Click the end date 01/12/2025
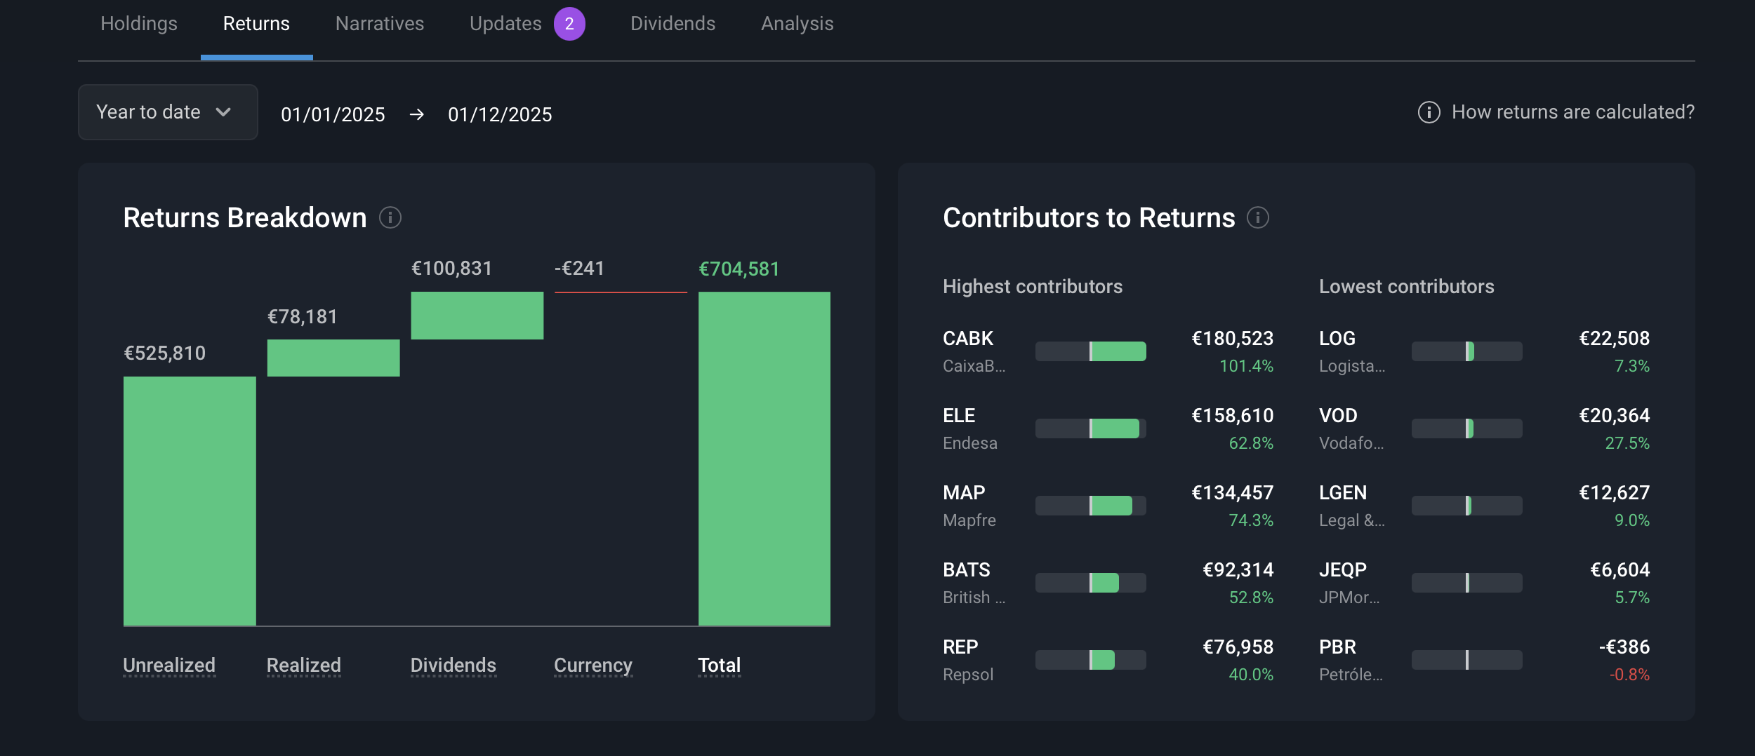This screenshot has width=1755, height=756. point(500,114)
